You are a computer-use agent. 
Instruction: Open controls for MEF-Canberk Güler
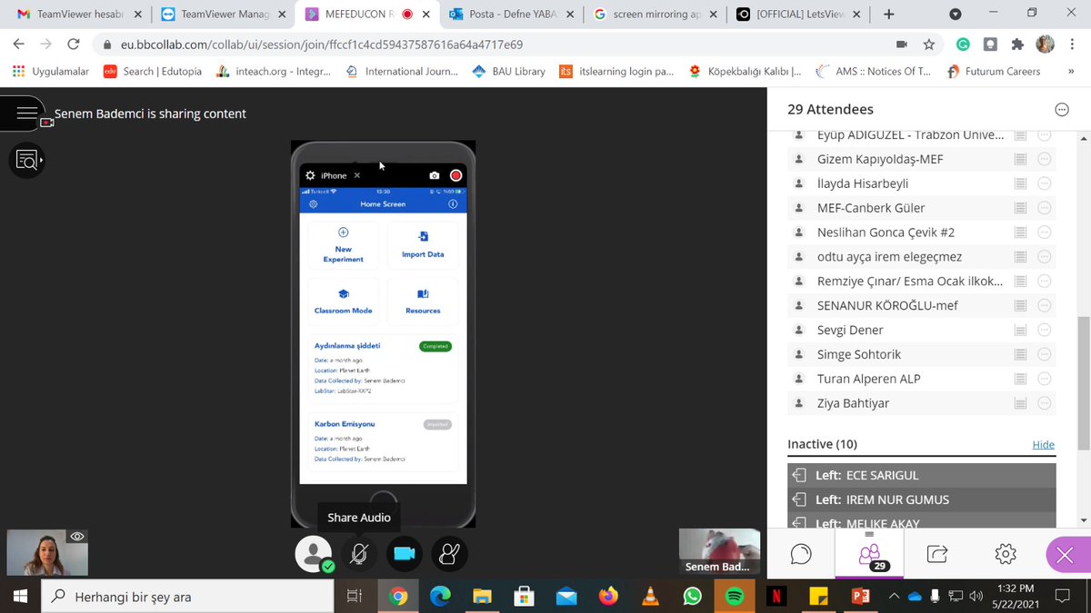coord(1044,208)
